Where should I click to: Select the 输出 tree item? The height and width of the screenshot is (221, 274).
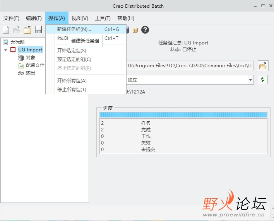click(x=31, y=73)
